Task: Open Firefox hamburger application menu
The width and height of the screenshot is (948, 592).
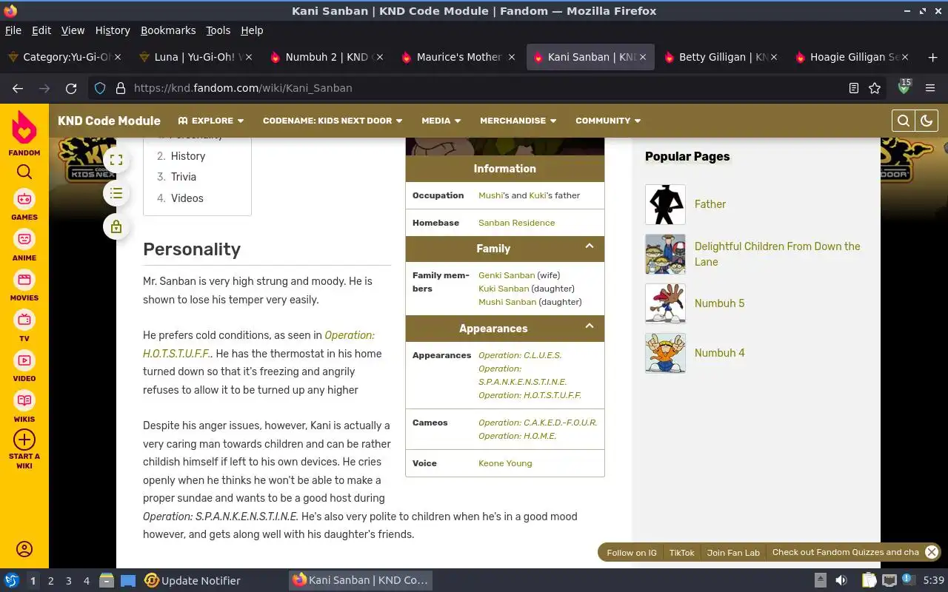Action: [x=930, y=88]
